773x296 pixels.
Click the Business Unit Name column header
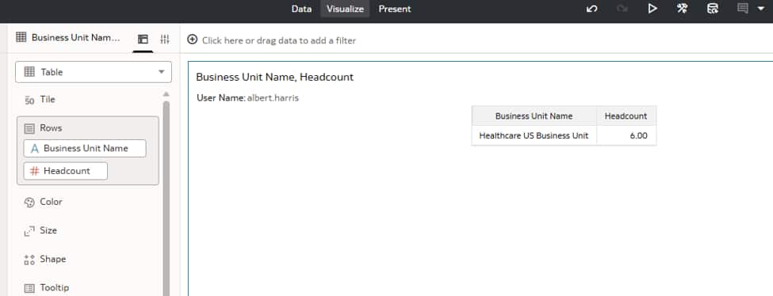[x=534, y=116]
